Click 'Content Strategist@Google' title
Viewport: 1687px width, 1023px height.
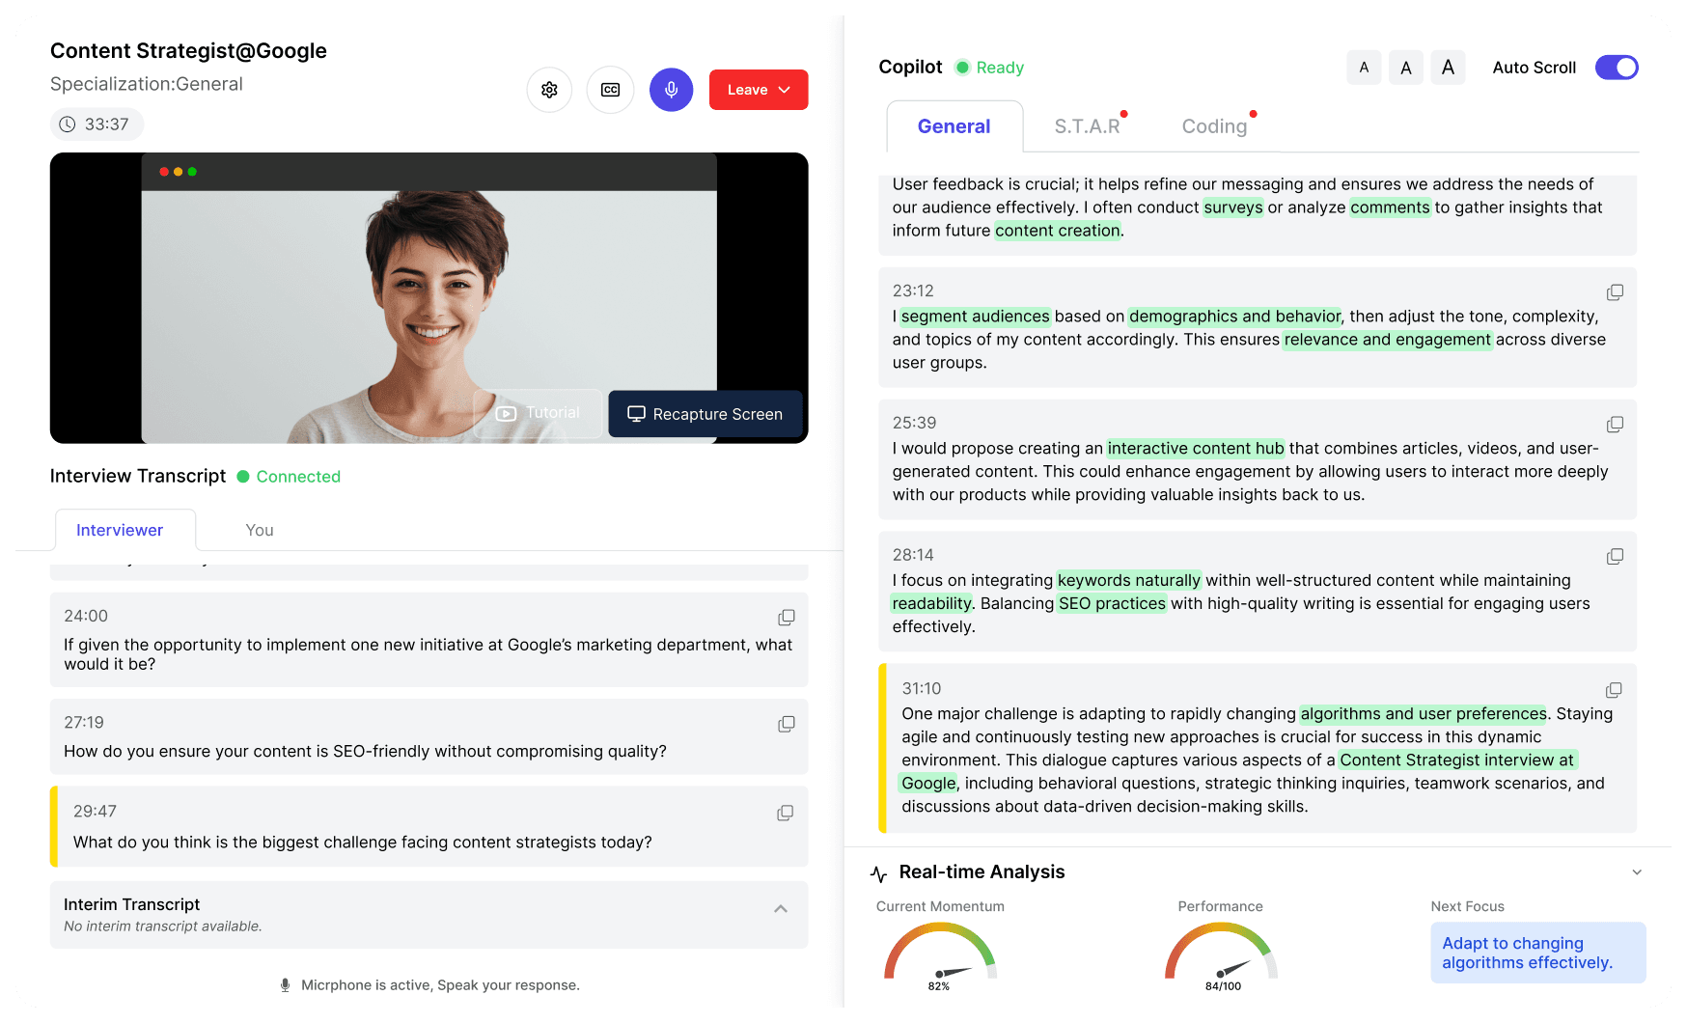tap(188, 51)
